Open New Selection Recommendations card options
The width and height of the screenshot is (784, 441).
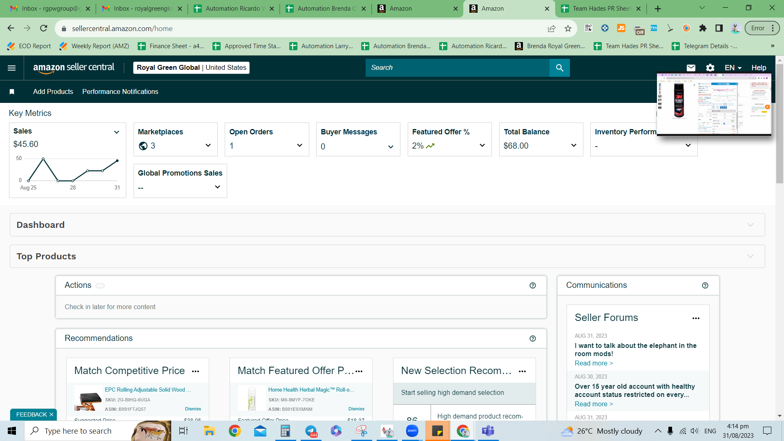(523, 372)
